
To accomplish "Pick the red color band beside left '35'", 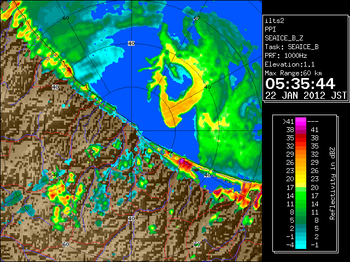I will tap(301, 138).
